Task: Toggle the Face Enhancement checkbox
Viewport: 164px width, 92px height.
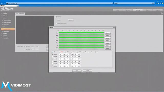Action: pos(56,24)
